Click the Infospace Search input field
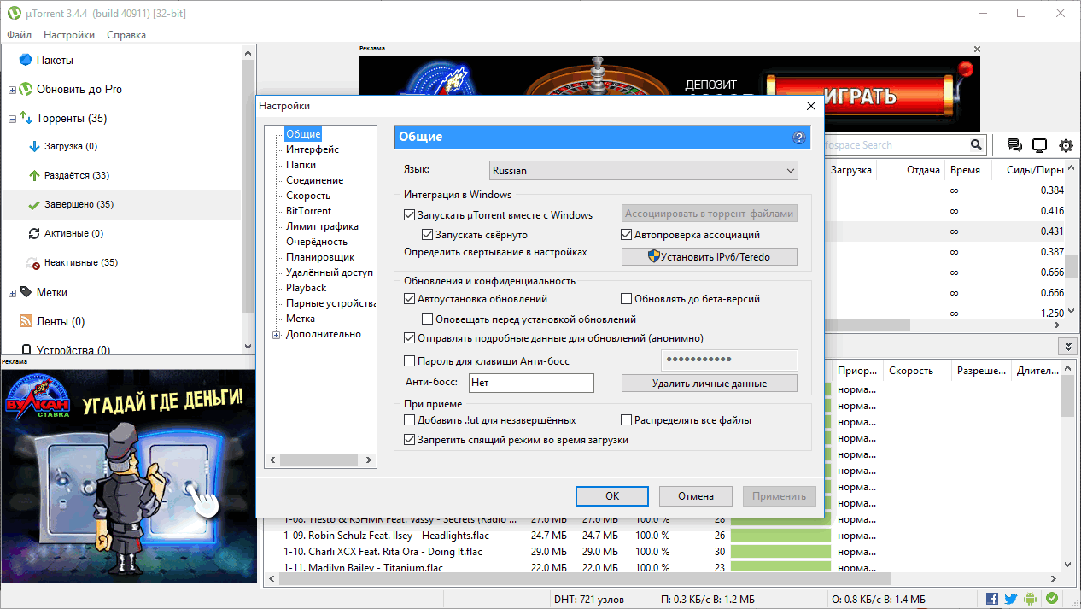The image size is (1081, 609). point(895,145)
